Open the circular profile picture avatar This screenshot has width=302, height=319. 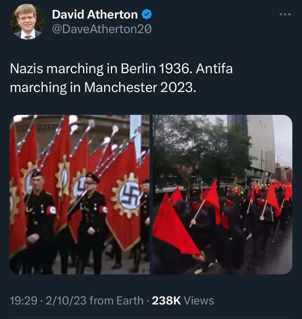pyautogui.click(x=28, y=21)
